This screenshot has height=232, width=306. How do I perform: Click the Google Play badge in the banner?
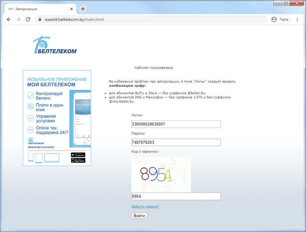pyautogui.click(x=78, y=155)
